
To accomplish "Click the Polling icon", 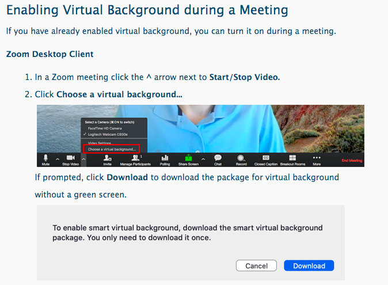I will coord(165,157).
